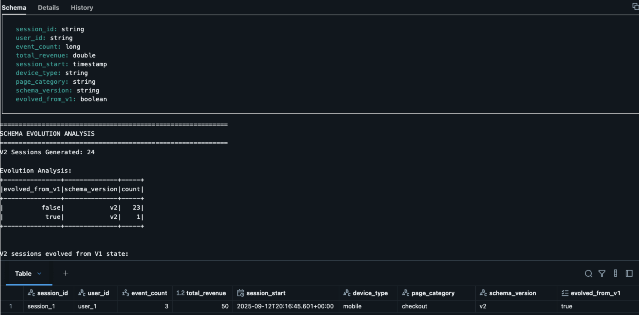Image resolution: width=639 pixels, height=315 pixels.
Task: Click the search icon in results toolbar
Action: [x=588, y=273]
